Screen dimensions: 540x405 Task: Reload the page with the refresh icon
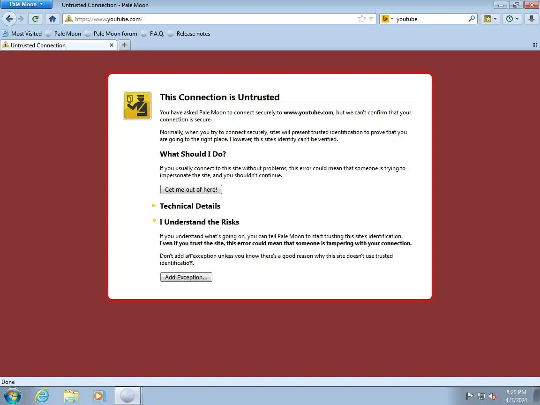pyautogui.click(x=35, y=19)
